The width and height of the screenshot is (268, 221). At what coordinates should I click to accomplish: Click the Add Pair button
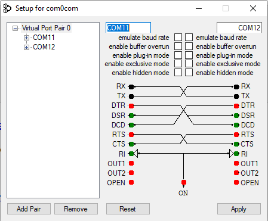[x=29, y=209]
